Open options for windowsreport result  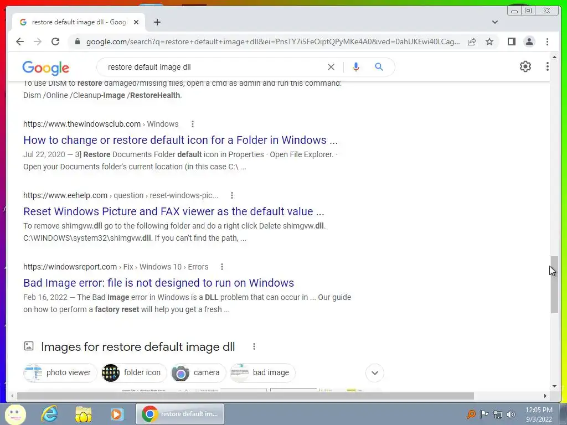click(221, 267)
